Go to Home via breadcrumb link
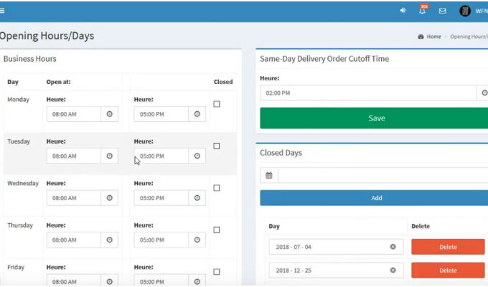The height and width of the screenshot is (287, 488). click(x=433, y=37)
